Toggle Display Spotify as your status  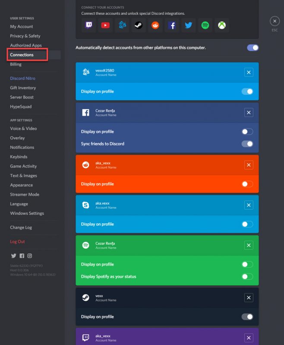(247, 276)
